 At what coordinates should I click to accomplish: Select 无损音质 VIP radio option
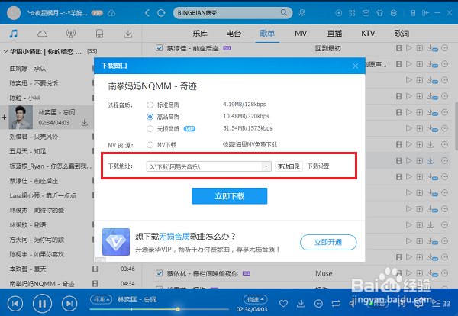[150, 129]
